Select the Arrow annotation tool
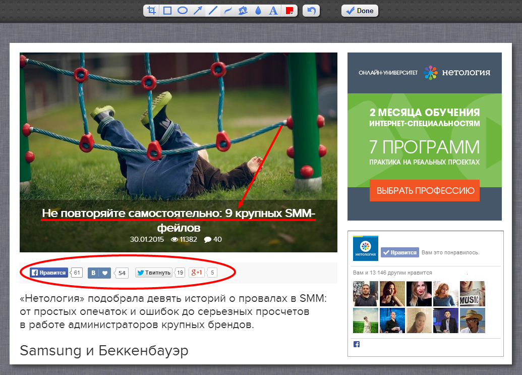This screenshot has height=375, width=522. coord(198,10)
